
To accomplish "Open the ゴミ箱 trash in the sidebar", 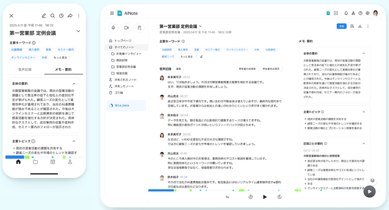I will tap(116, 93).
